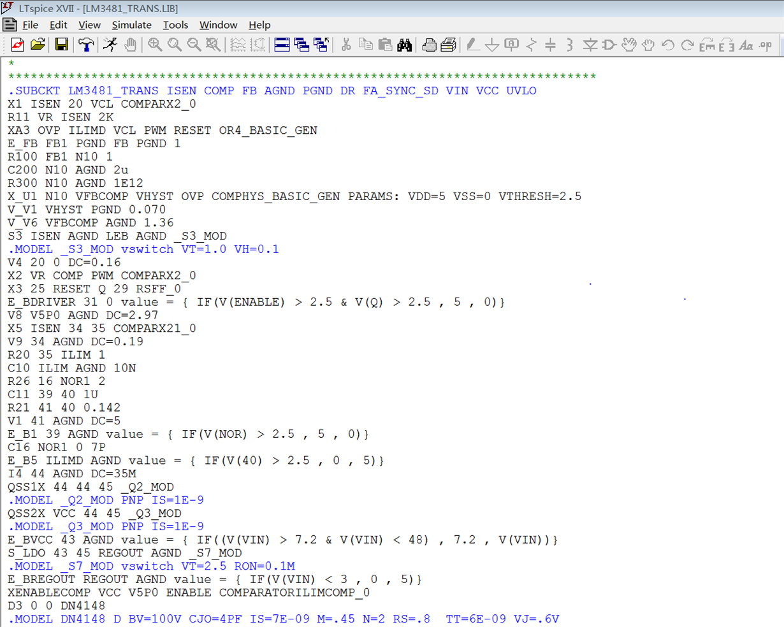The width and height of the screenshot is (784, 627).
Task: Click the Pick Visible Traces icon
Action: coord(258,45)
